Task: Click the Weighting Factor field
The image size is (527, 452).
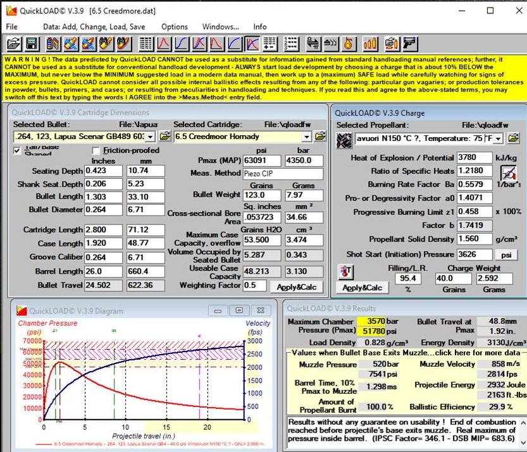Action: coord(254,286)
